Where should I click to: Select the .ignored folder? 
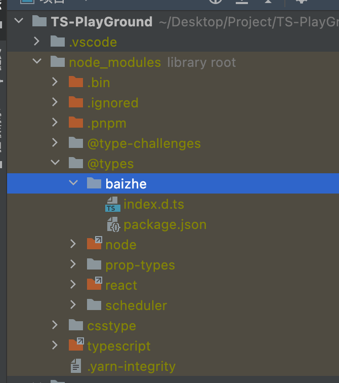point(113,103)
